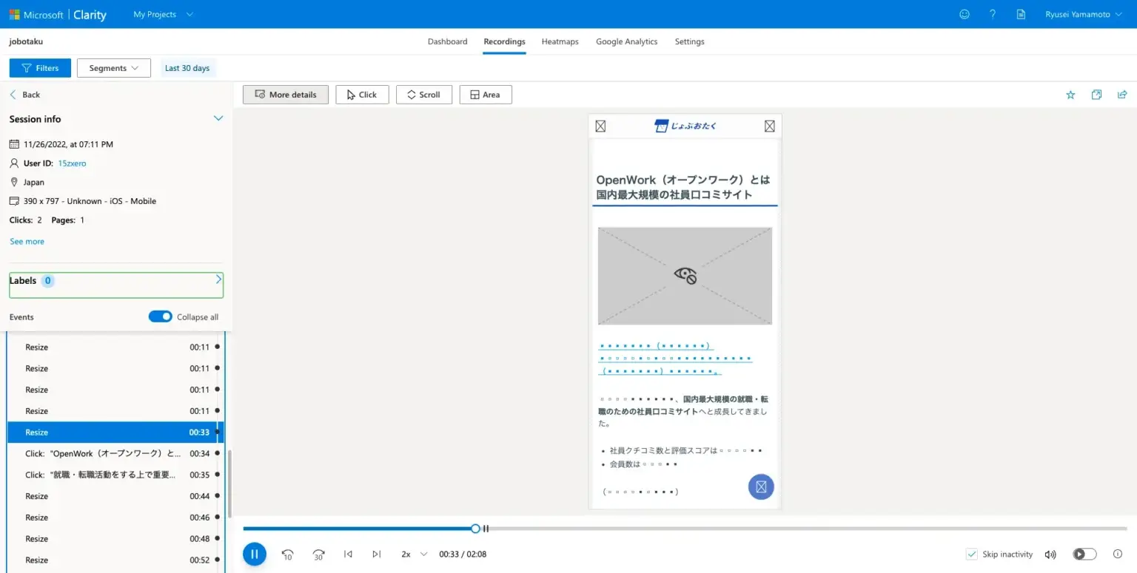Skip forward 30 seconds
This screenshot has height=573, width=1137.
click(x=318, y=554)
